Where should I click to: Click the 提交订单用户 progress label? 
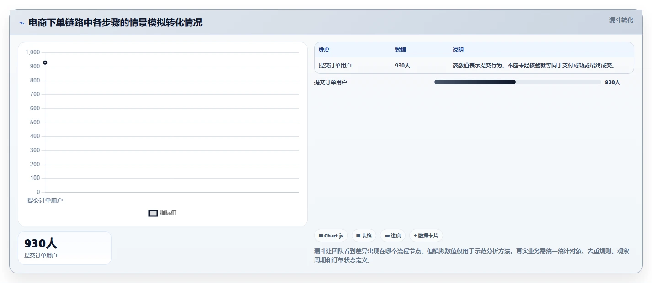coord(331,82)
